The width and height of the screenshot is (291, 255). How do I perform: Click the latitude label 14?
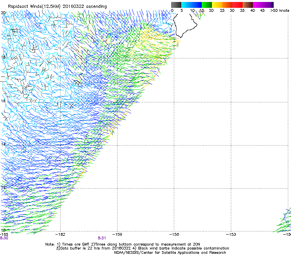coord(3,144)
